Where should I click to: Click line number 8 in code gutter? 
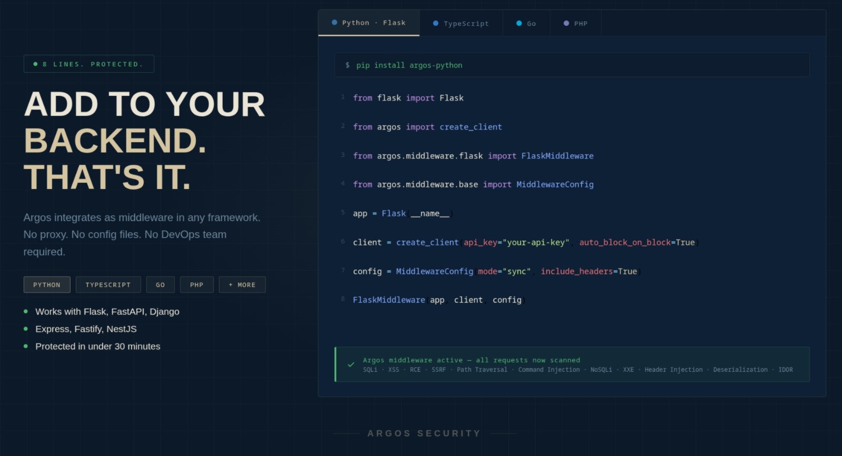tap(343, 299)
